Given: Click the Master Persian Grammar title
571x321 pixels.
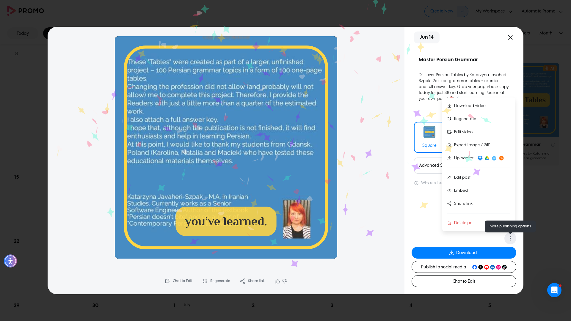Looking at the screenshot, I should coord(448,59).
